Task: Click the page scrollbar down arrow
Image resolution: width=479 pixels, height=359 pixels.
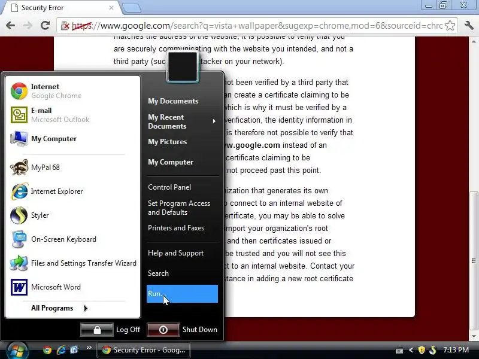Action: click(x=474, y=336)
